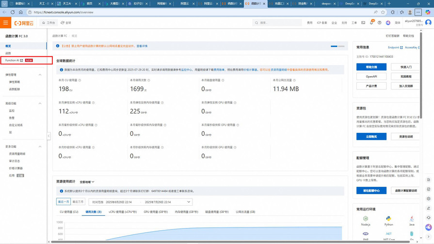
Task: Open the Copilot icon in browser toolbar
Action: (428, 12)
